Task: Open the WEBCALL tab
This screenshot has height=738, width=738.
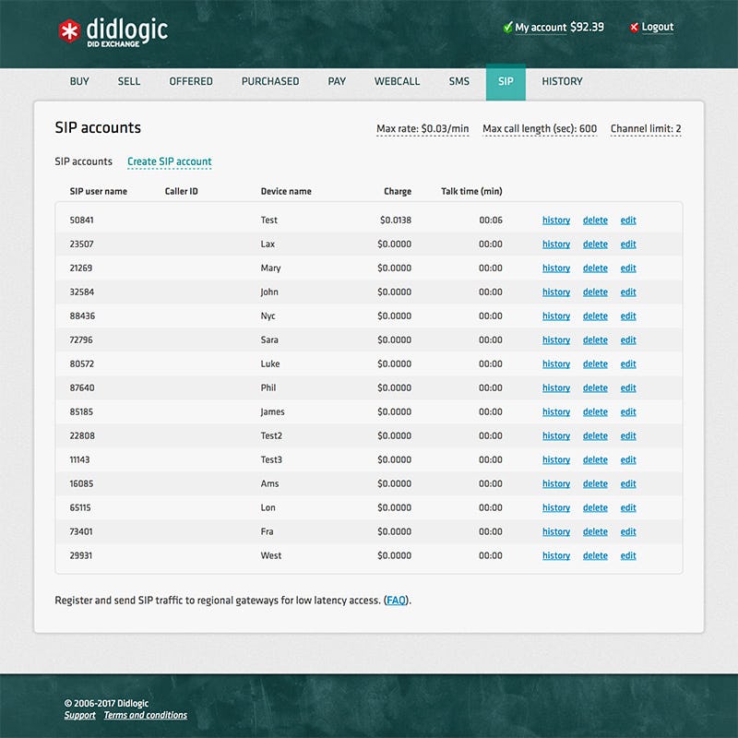Action: tap(397, 81)
